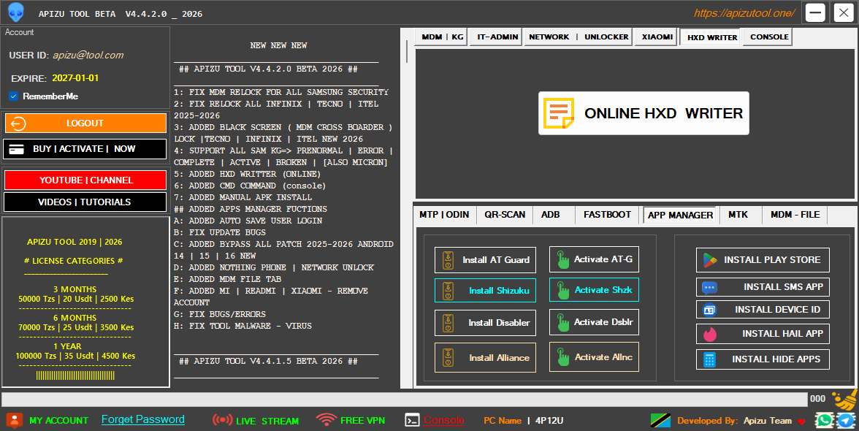
Task: Click the SMS chat bubble icon
Action: (x=709, y=288)
